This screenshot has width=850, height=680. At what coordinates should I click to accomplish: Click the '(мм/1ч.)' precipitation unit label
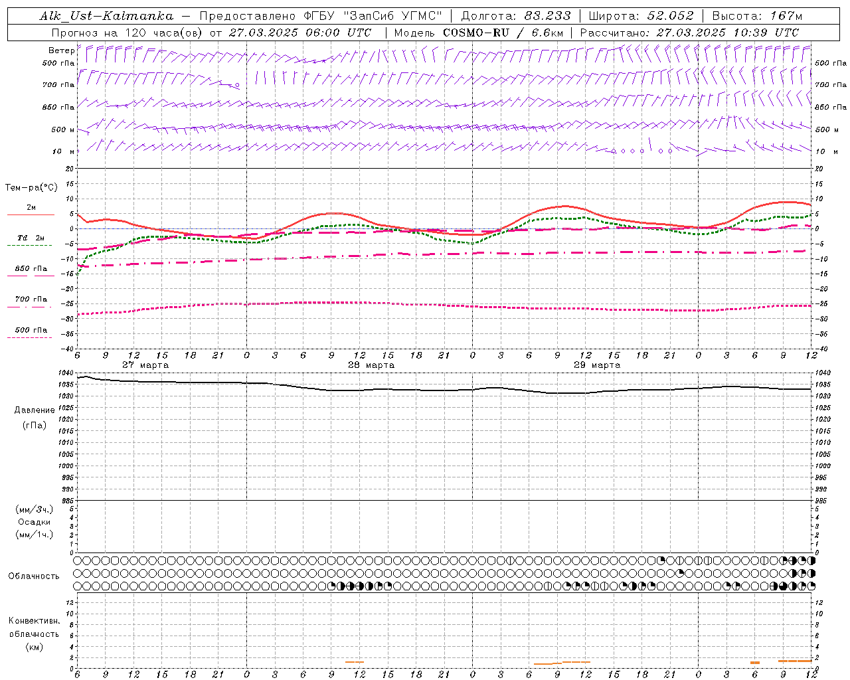coord(35,535)
